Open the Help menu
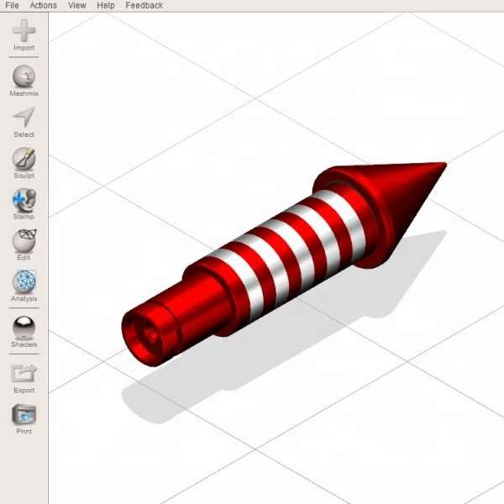The height and width of the screenshot is (504, 504). 106,6
